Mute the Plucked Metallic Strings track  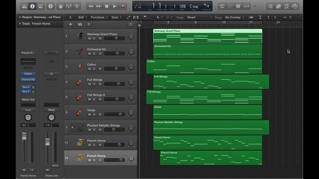pos(90,130)
